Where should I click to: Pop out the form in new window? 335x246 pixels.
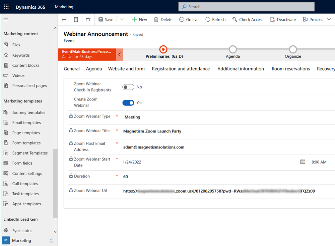(x=88, y=20)
